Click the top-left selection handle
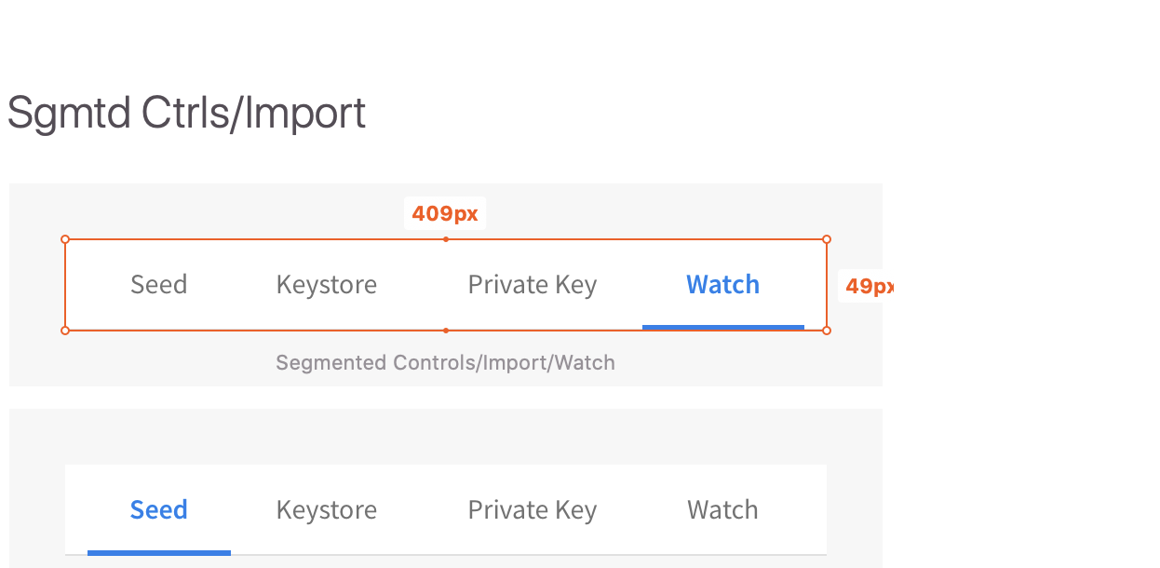The image size is (1160, 568). point(64,238)
